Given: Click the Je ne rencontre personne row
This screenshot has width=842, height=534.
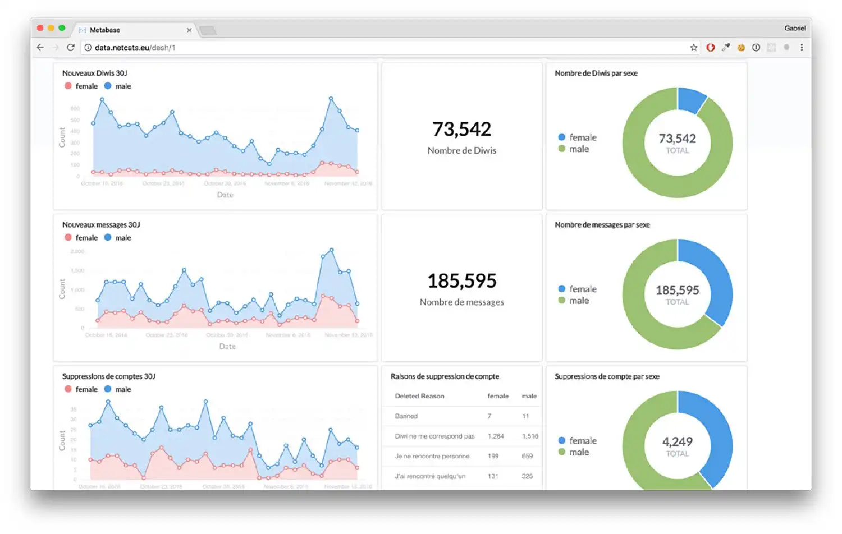Looking at the screenshot, I should point(462,456).
